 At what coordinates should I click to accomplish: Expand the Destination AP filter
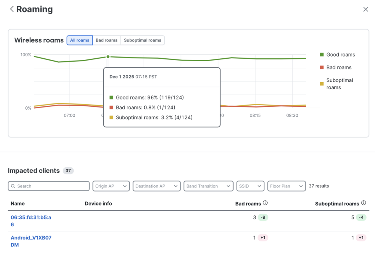[x=156, y=186]
